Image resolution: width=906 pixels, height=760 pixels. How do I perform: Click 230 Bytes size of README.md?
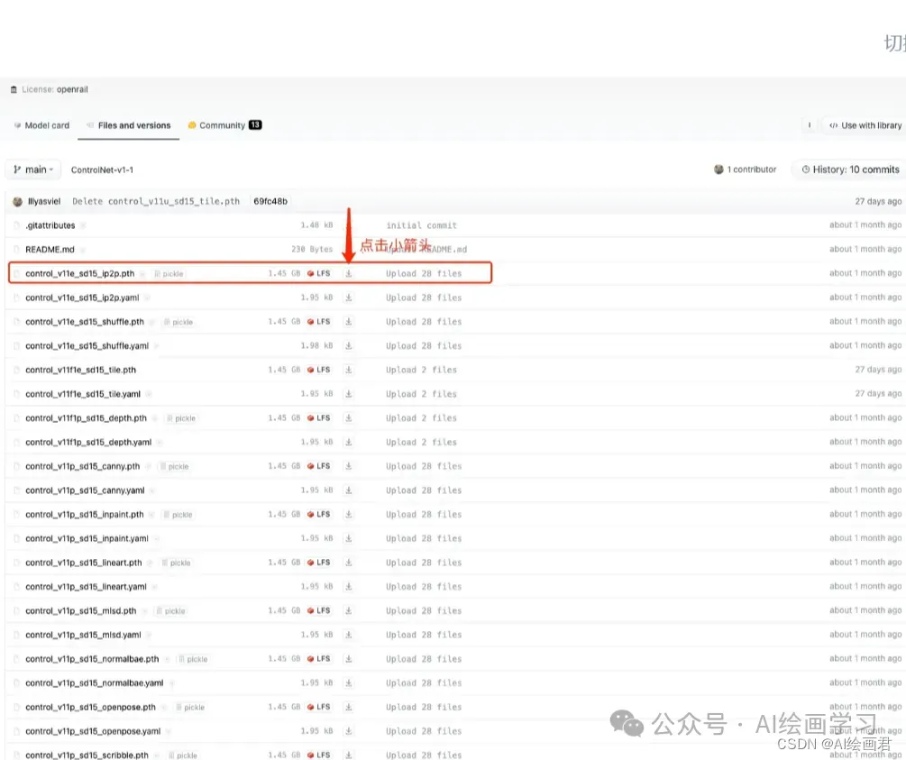tap(312, 250)
